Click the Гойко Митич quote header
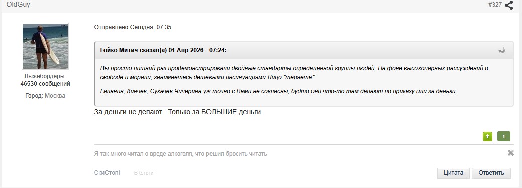This screenshot has width=522, height=188. [163, 50]
